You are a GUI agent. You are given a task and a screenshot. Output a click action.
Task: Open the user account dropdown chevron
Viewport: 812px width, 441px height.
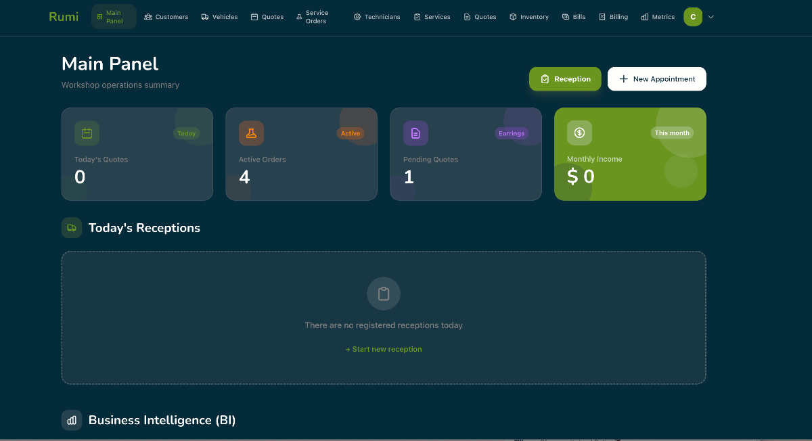click(x=710, y=16)
